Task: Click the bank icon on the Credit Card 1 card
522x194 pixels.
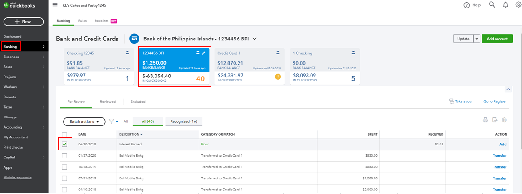Action: [x=278, y=53]
